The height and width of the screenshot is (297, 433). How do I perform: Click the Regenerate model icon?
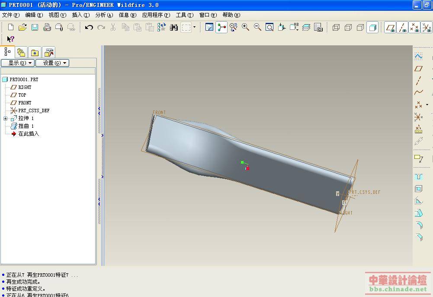(x=162, y=28)
